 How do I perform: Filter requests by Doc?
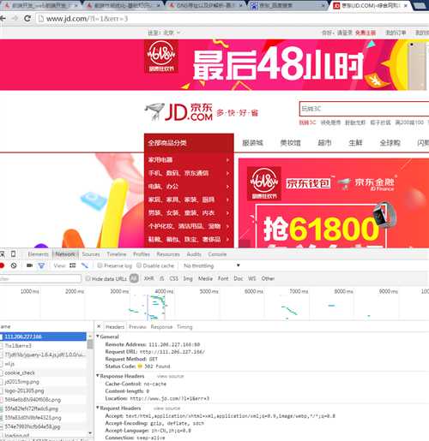(x=239, y=278)
